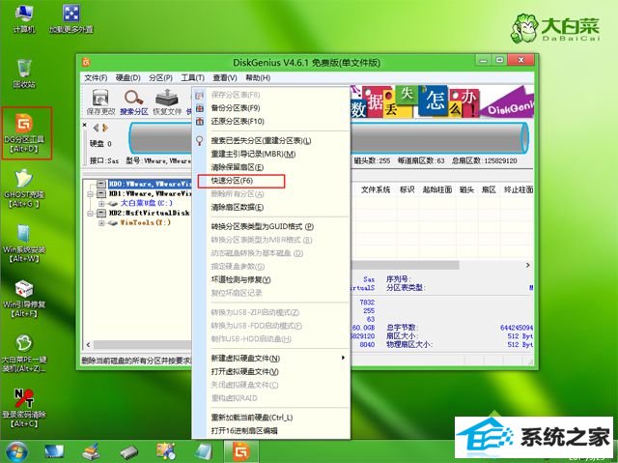This screenshot has height=463, width=618.
Task: Select 大白菜U盘 (C:) partition in tree
Action: tap(146, 203)
